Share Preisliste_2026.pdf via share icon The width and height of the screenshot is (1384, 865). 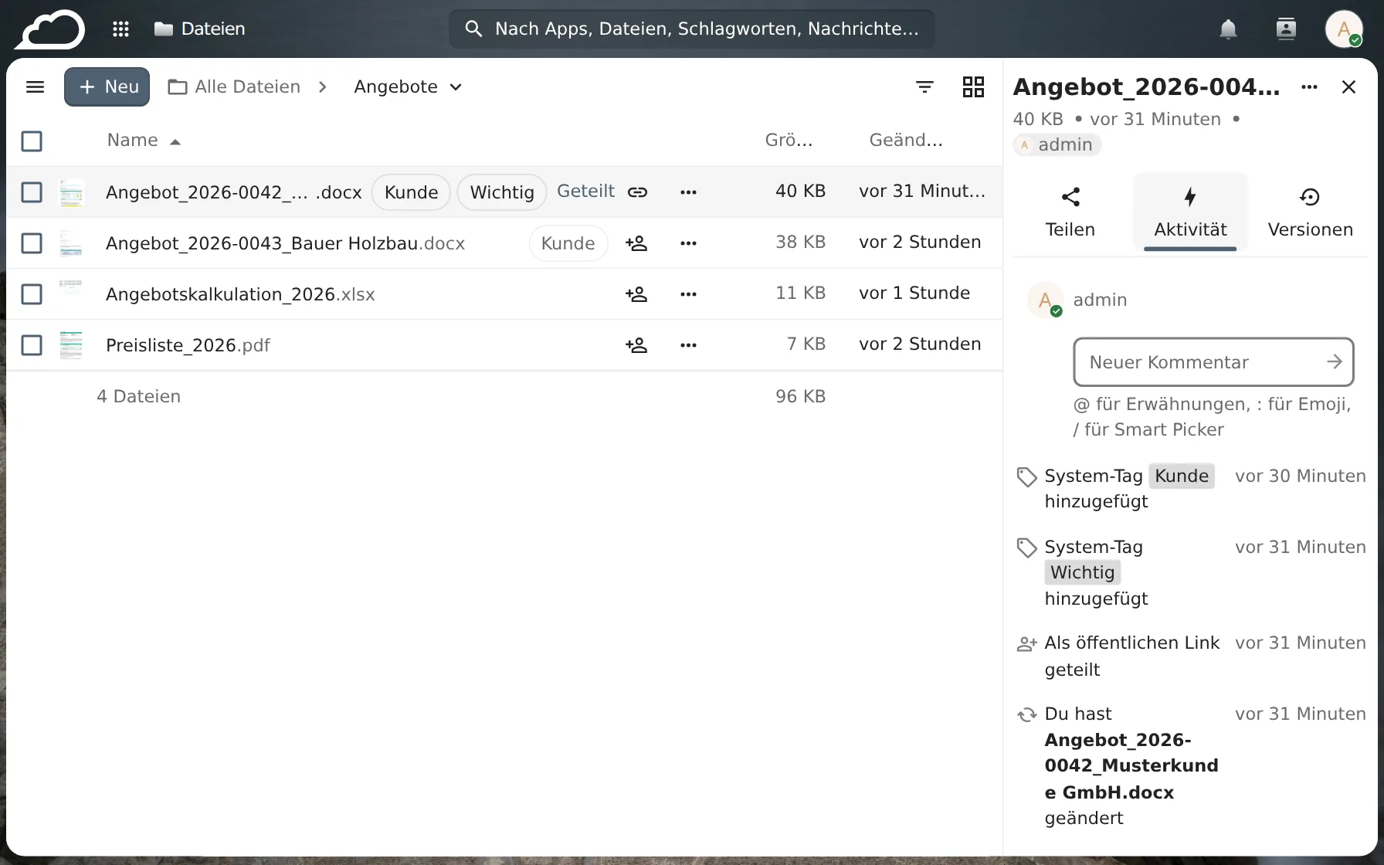pos(636,345)
